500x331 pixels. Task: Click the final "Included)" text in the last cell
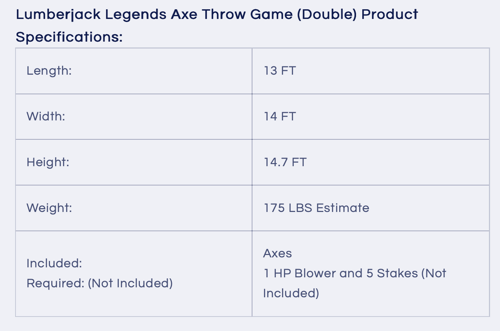pos(291,293)
